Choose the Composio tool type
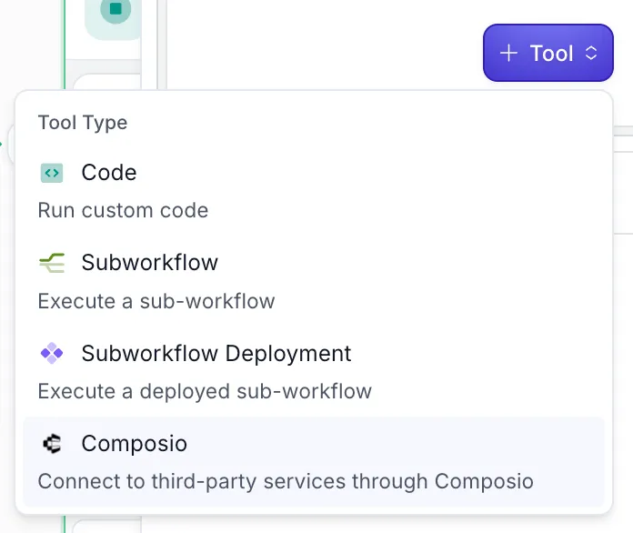Image resolution: width=633 pixels, height=533 pixels. point(314,462)
